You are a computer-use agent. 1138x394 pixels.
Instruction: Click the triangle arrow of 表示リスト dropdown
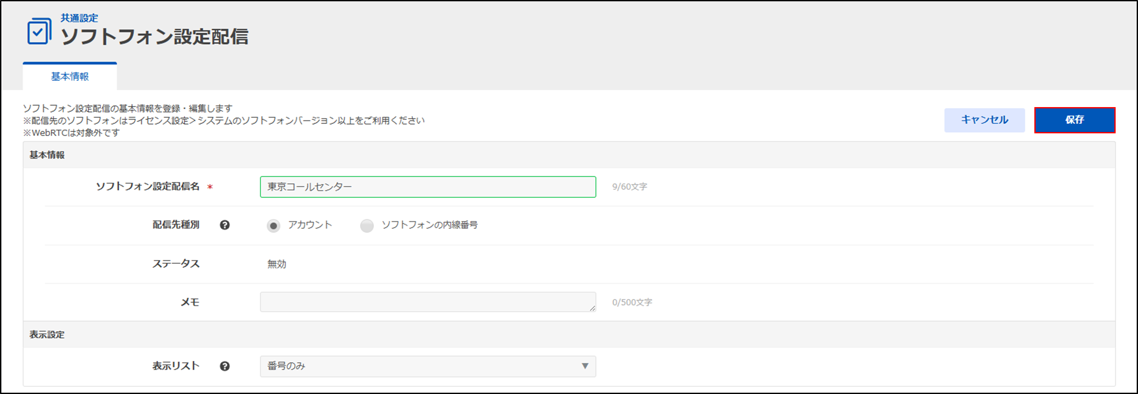click(x=585, y=366)
